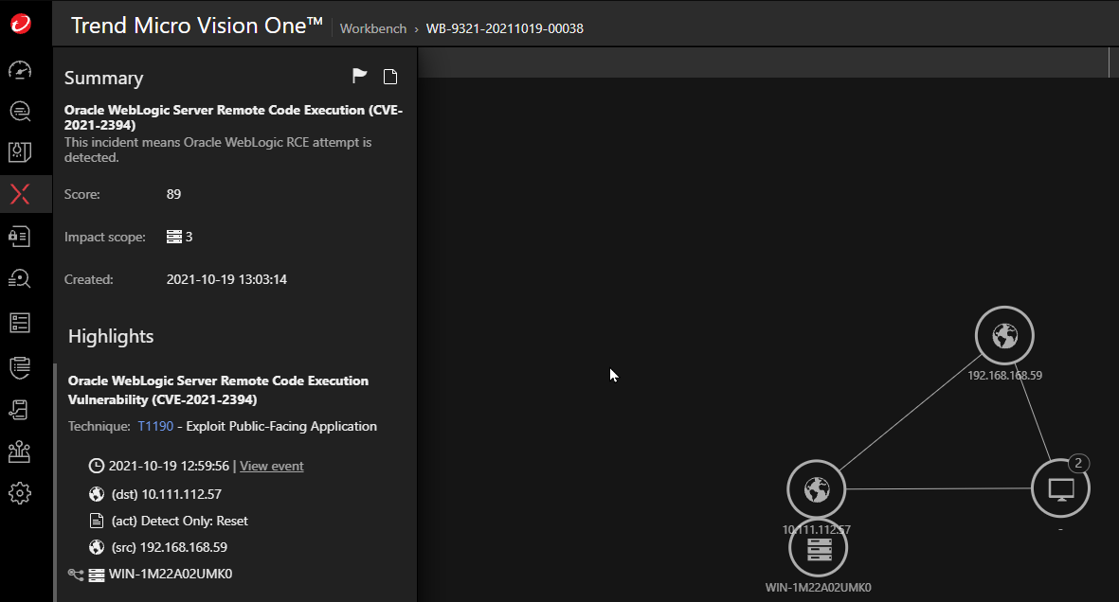Click the (dst) 10.111.112.57 text
The width and height of the screenshot is (1119, 602).
(166, 493)
